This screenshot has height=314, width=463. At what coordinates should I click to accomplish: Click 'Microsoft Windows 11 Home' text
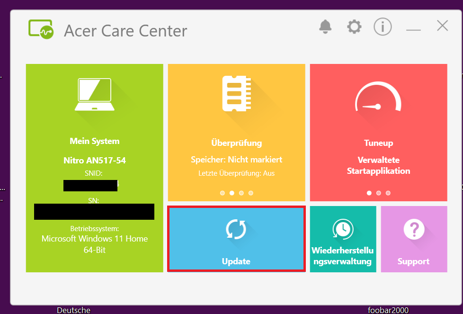coord(95,239)
